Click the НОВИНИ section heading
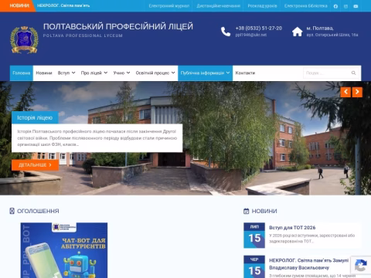This screenshot has height=278, width=371. pos(264,211)
